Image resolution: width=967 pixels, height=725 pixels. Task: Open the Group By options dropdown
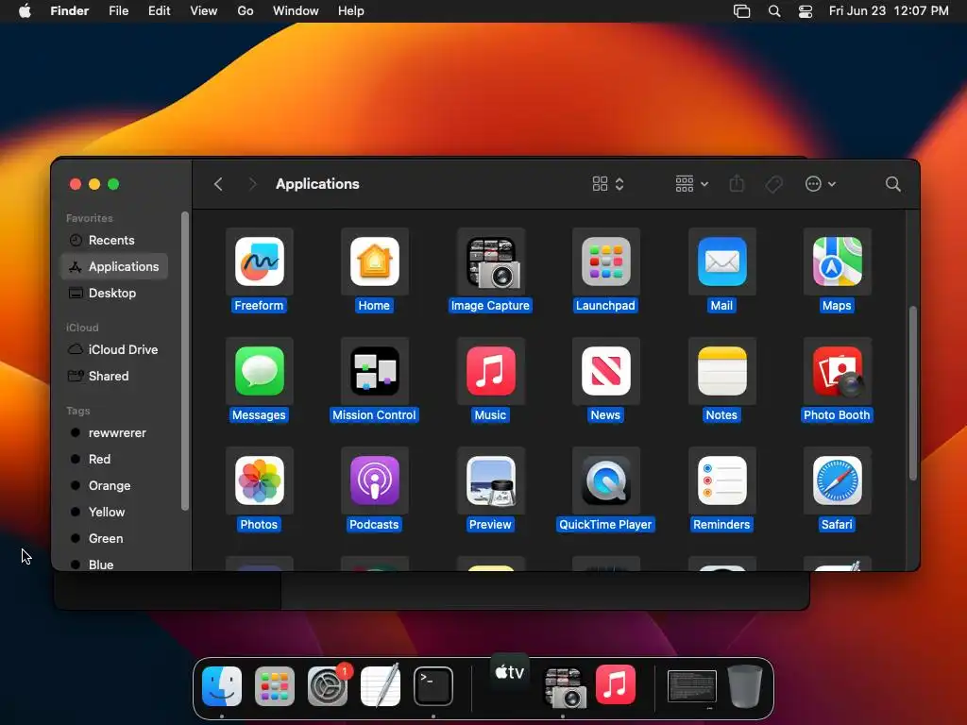click(692, 184)
